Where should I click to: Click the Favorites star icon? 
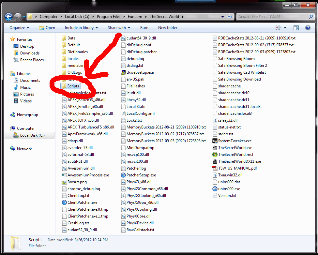13,39
